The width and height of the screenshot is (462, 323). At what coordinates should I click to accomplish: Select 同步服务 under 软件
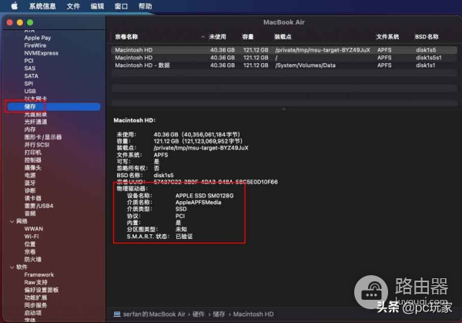tap(35, 305)
